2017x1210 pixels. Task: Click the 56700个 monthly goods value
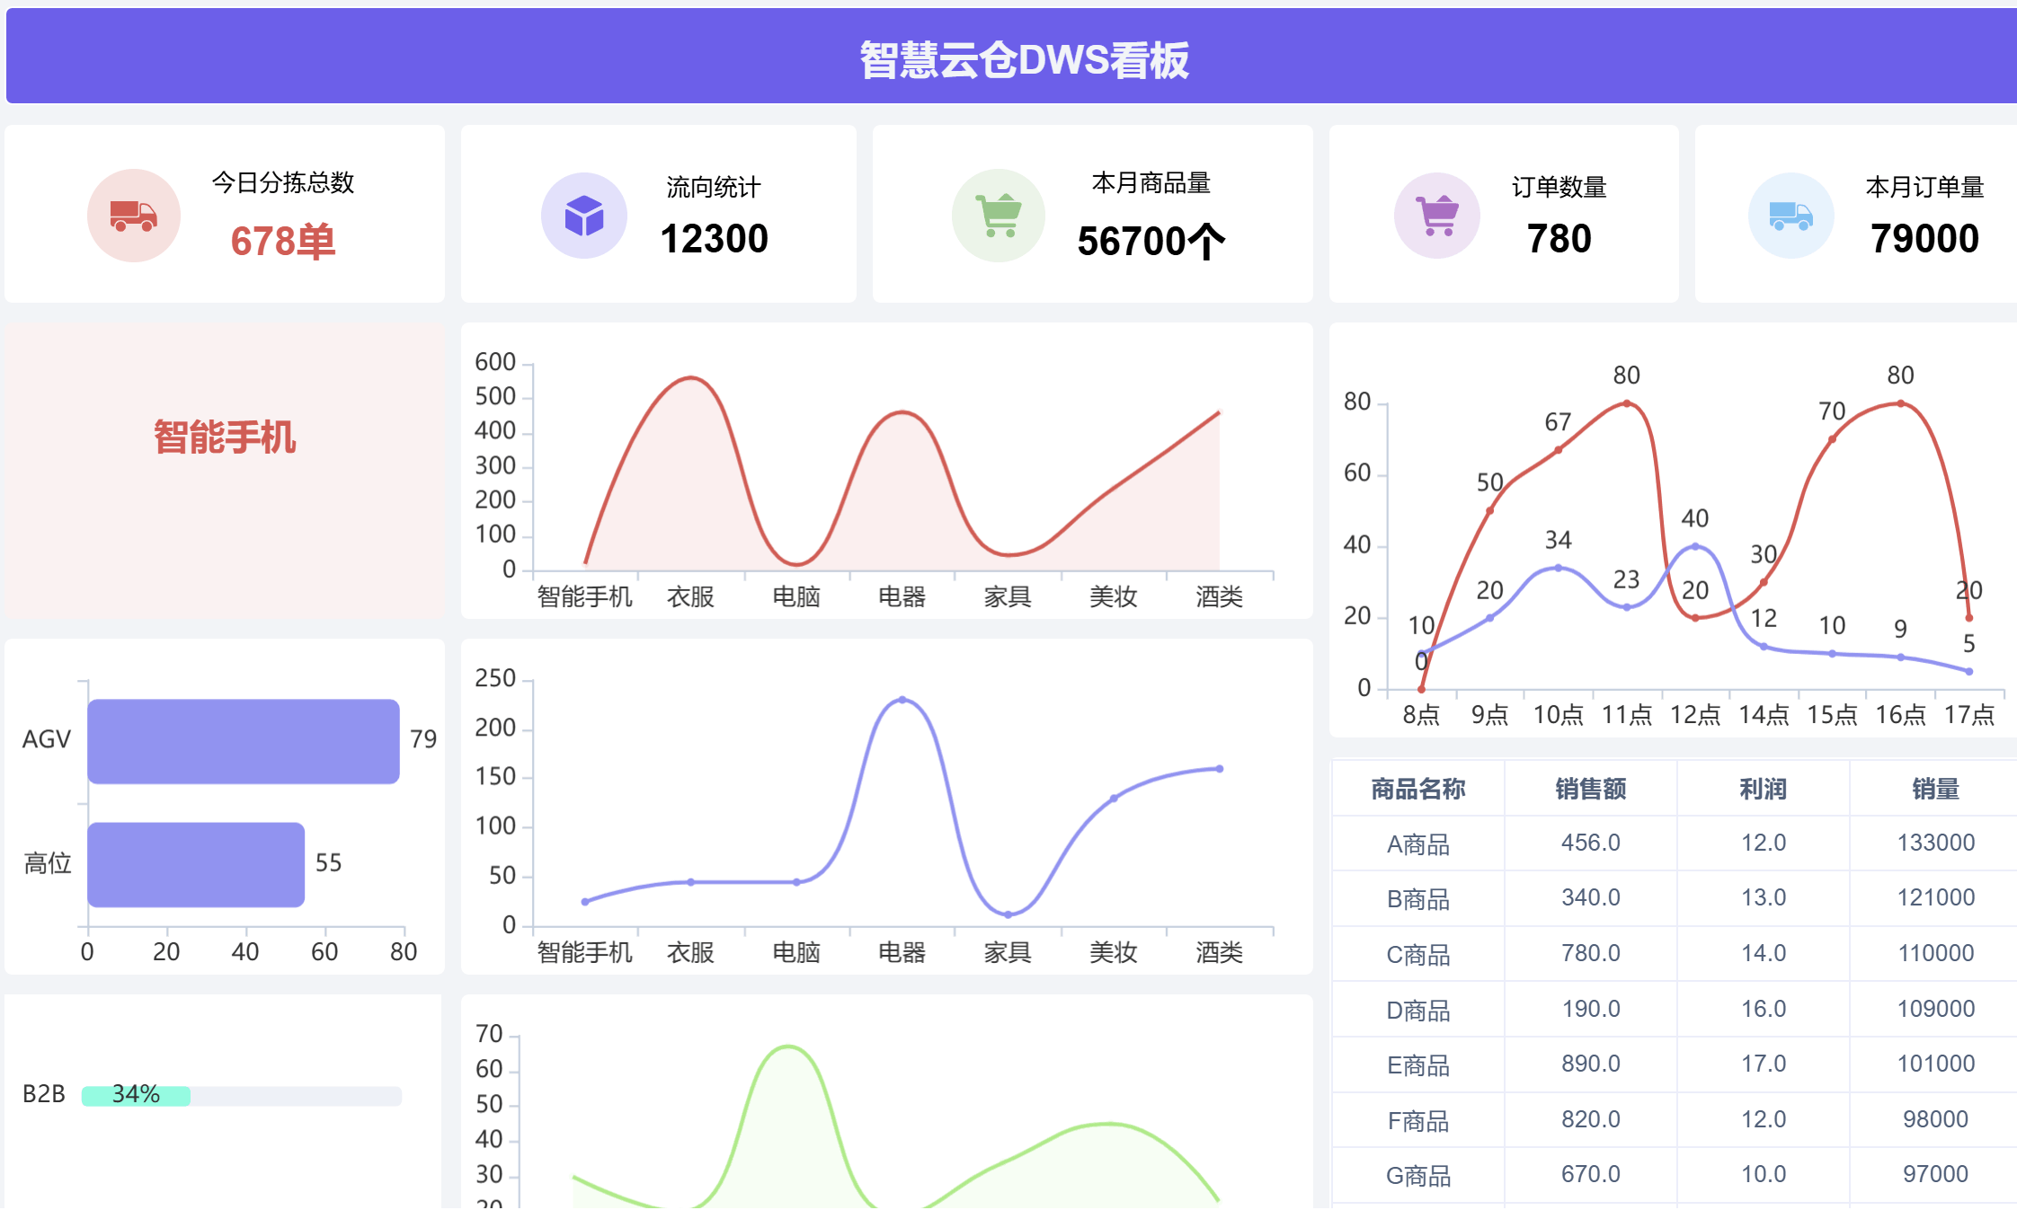(1151, 242)
